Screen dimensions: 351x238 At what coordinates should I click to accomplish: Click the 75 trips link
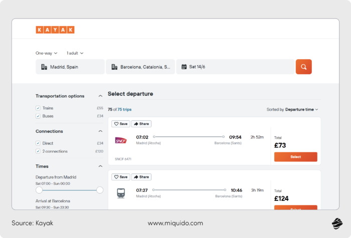pos(124,109)
